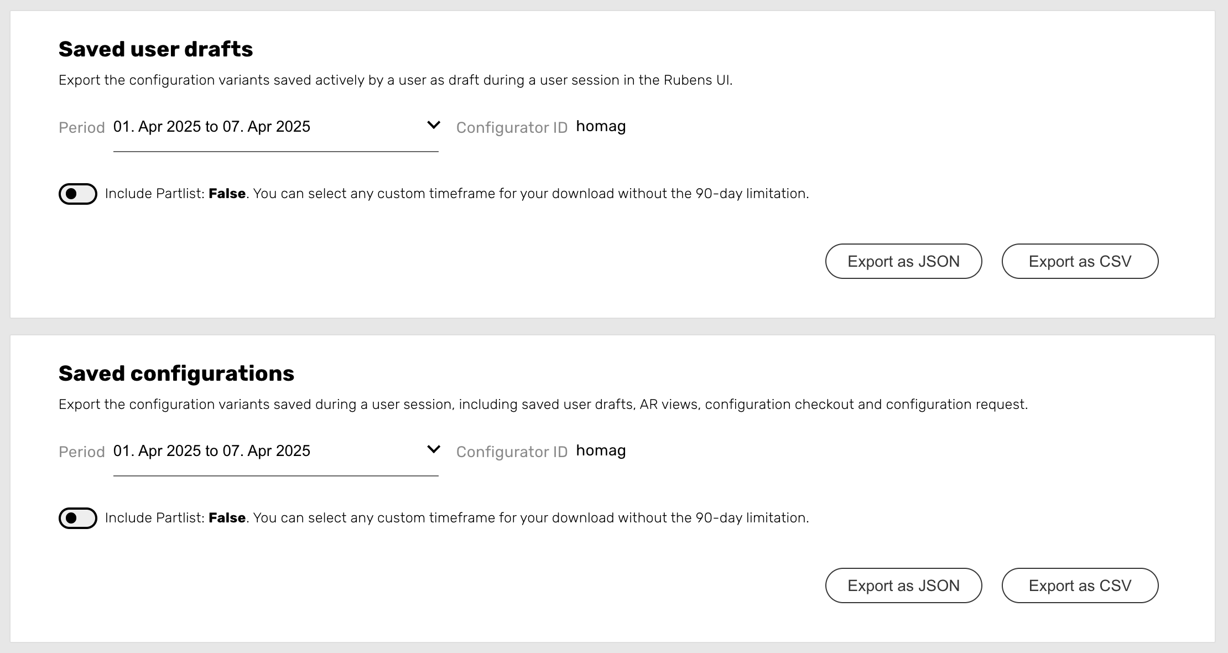1228x653 pixels.
Task: Expand Period dropdown chevron in Saved user drafts
Action: click(434, 125)
